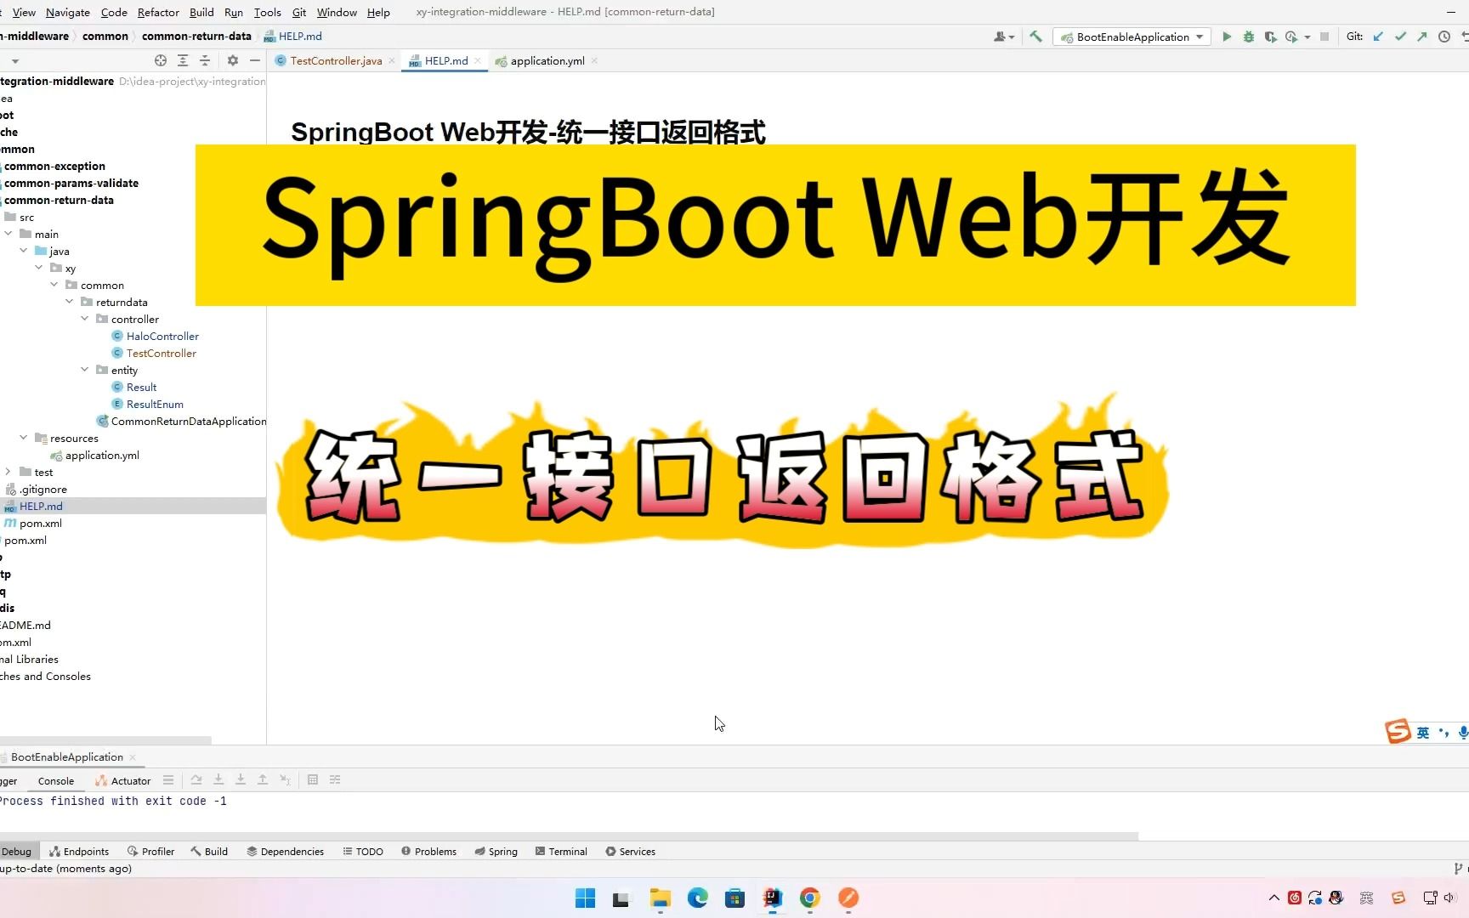
Task: Switch to application.yml editor tab
Action: click(x=547, y=60)
